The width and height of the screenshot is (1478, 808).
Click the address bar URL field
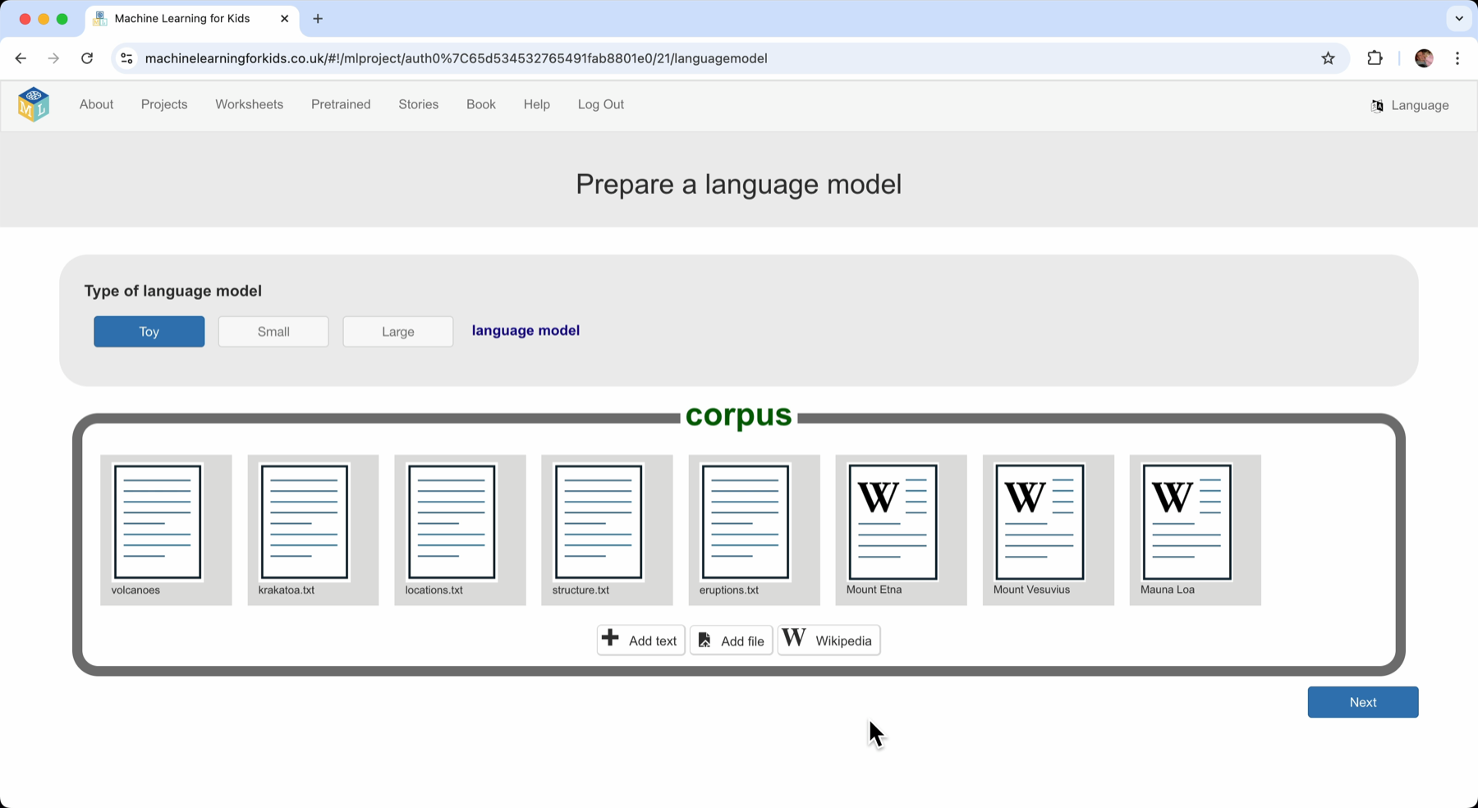click(456, 58)
